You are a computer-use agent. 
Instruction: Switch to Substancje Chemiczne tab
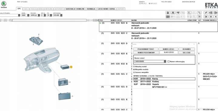(x=75, y=9)
